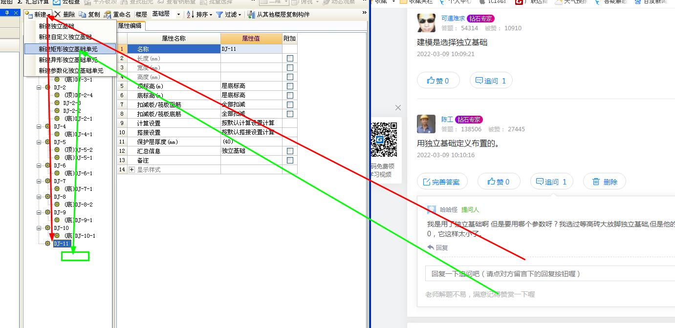The height and width of the screenshot is (328, 675).
Task: Click the 计算设置 value cell
Action: point(251,123)
